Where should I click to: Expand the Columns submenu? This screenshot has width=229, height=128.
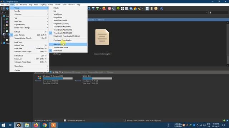(29, 14)
